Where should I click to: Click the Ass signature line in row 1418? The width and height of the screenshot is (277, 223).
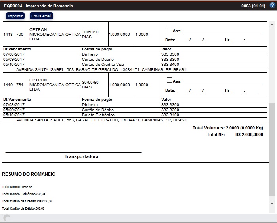[222, 31]
